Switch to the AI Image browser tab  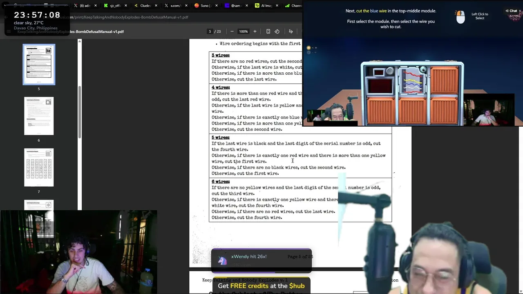(266, 6)
